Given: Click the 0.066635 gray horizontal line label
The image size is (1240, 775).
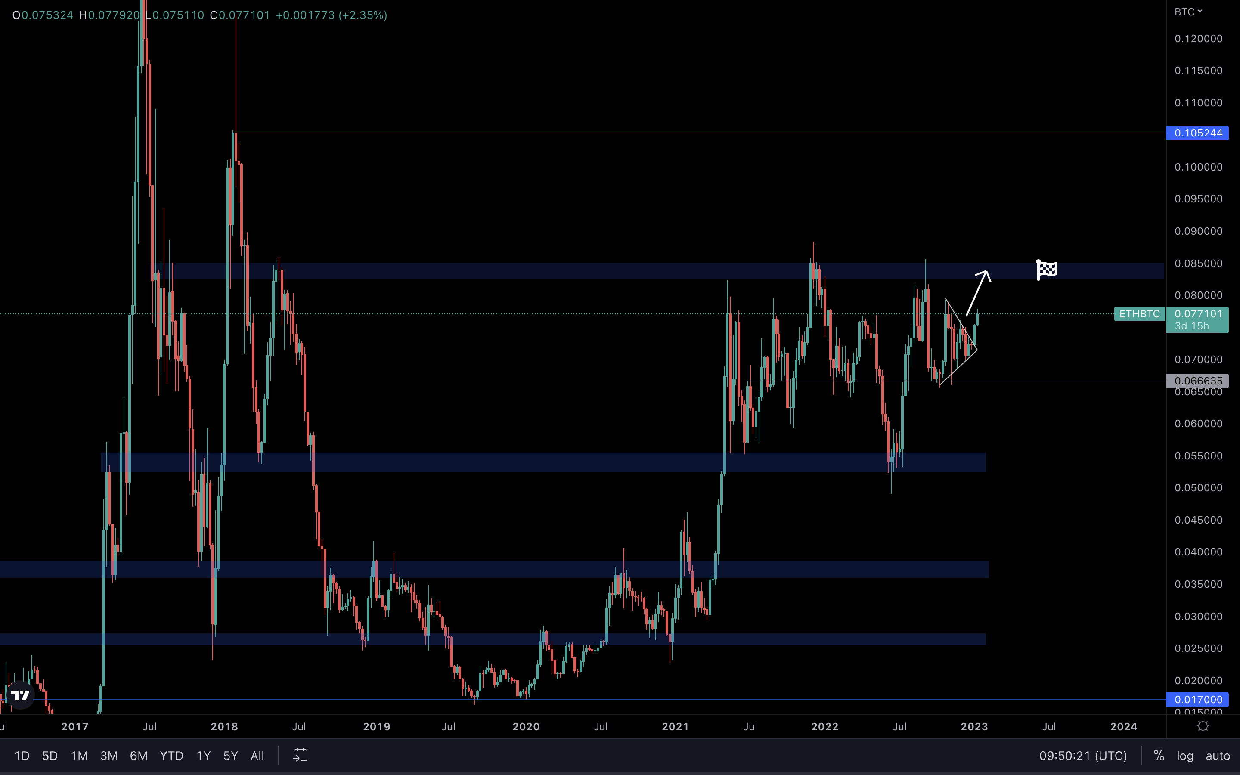Looking at the screenshot, I should tap(1197, 381).
